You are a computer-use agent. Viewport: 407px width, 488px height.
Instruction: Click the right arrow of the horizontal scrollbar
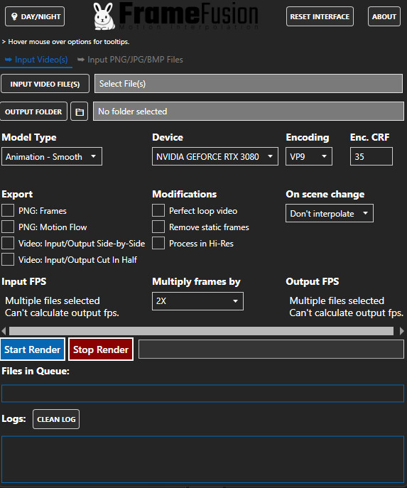pos(402,331)
